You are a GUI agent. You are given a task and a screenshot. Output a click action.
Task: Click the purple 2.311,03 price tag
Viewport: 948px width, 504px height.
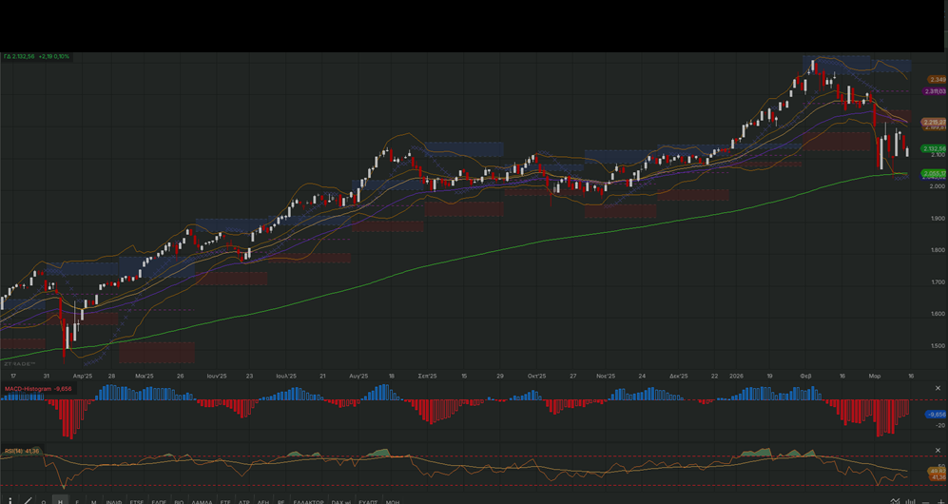coord(935,91)
